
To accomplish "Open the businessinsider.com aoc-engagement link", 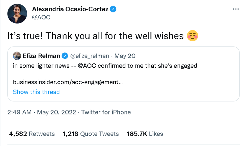I will [x=68, y=82].
